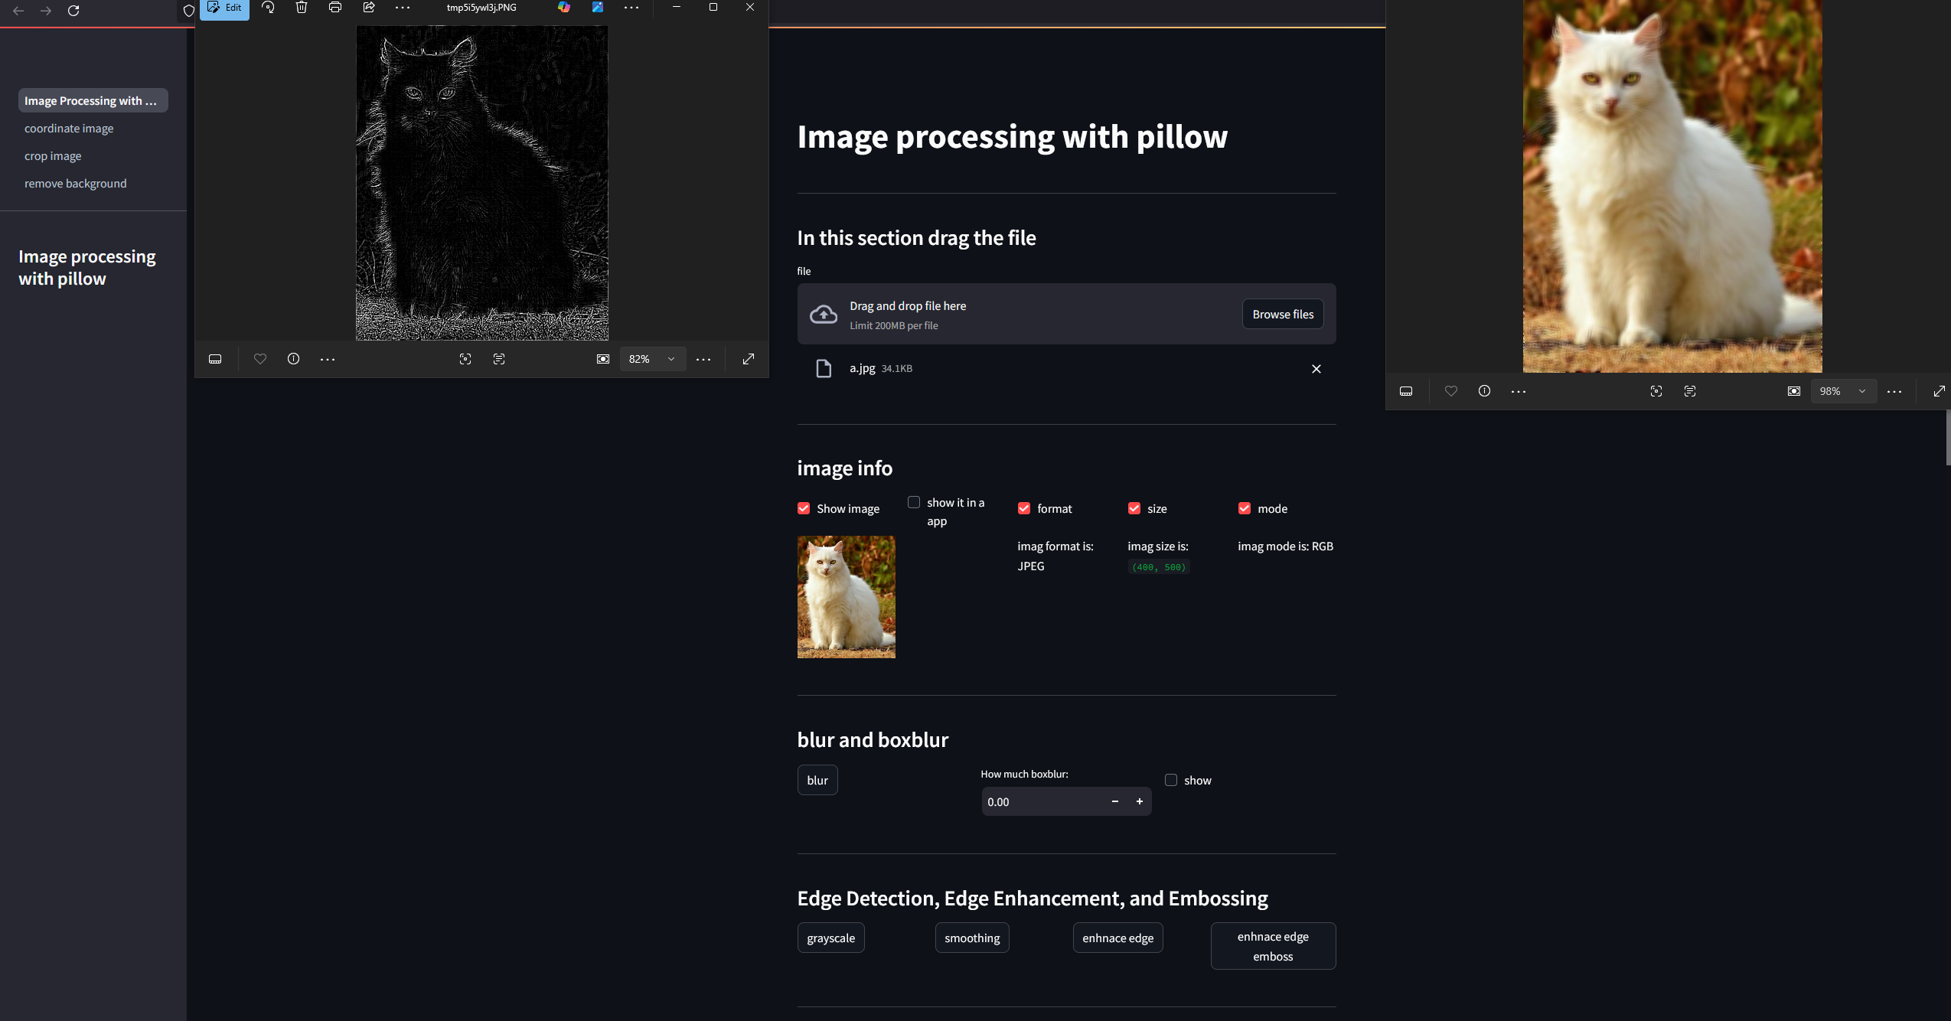
Task: Remove uploaded a.jpg with the X icon
Action: pos(1316,369)
